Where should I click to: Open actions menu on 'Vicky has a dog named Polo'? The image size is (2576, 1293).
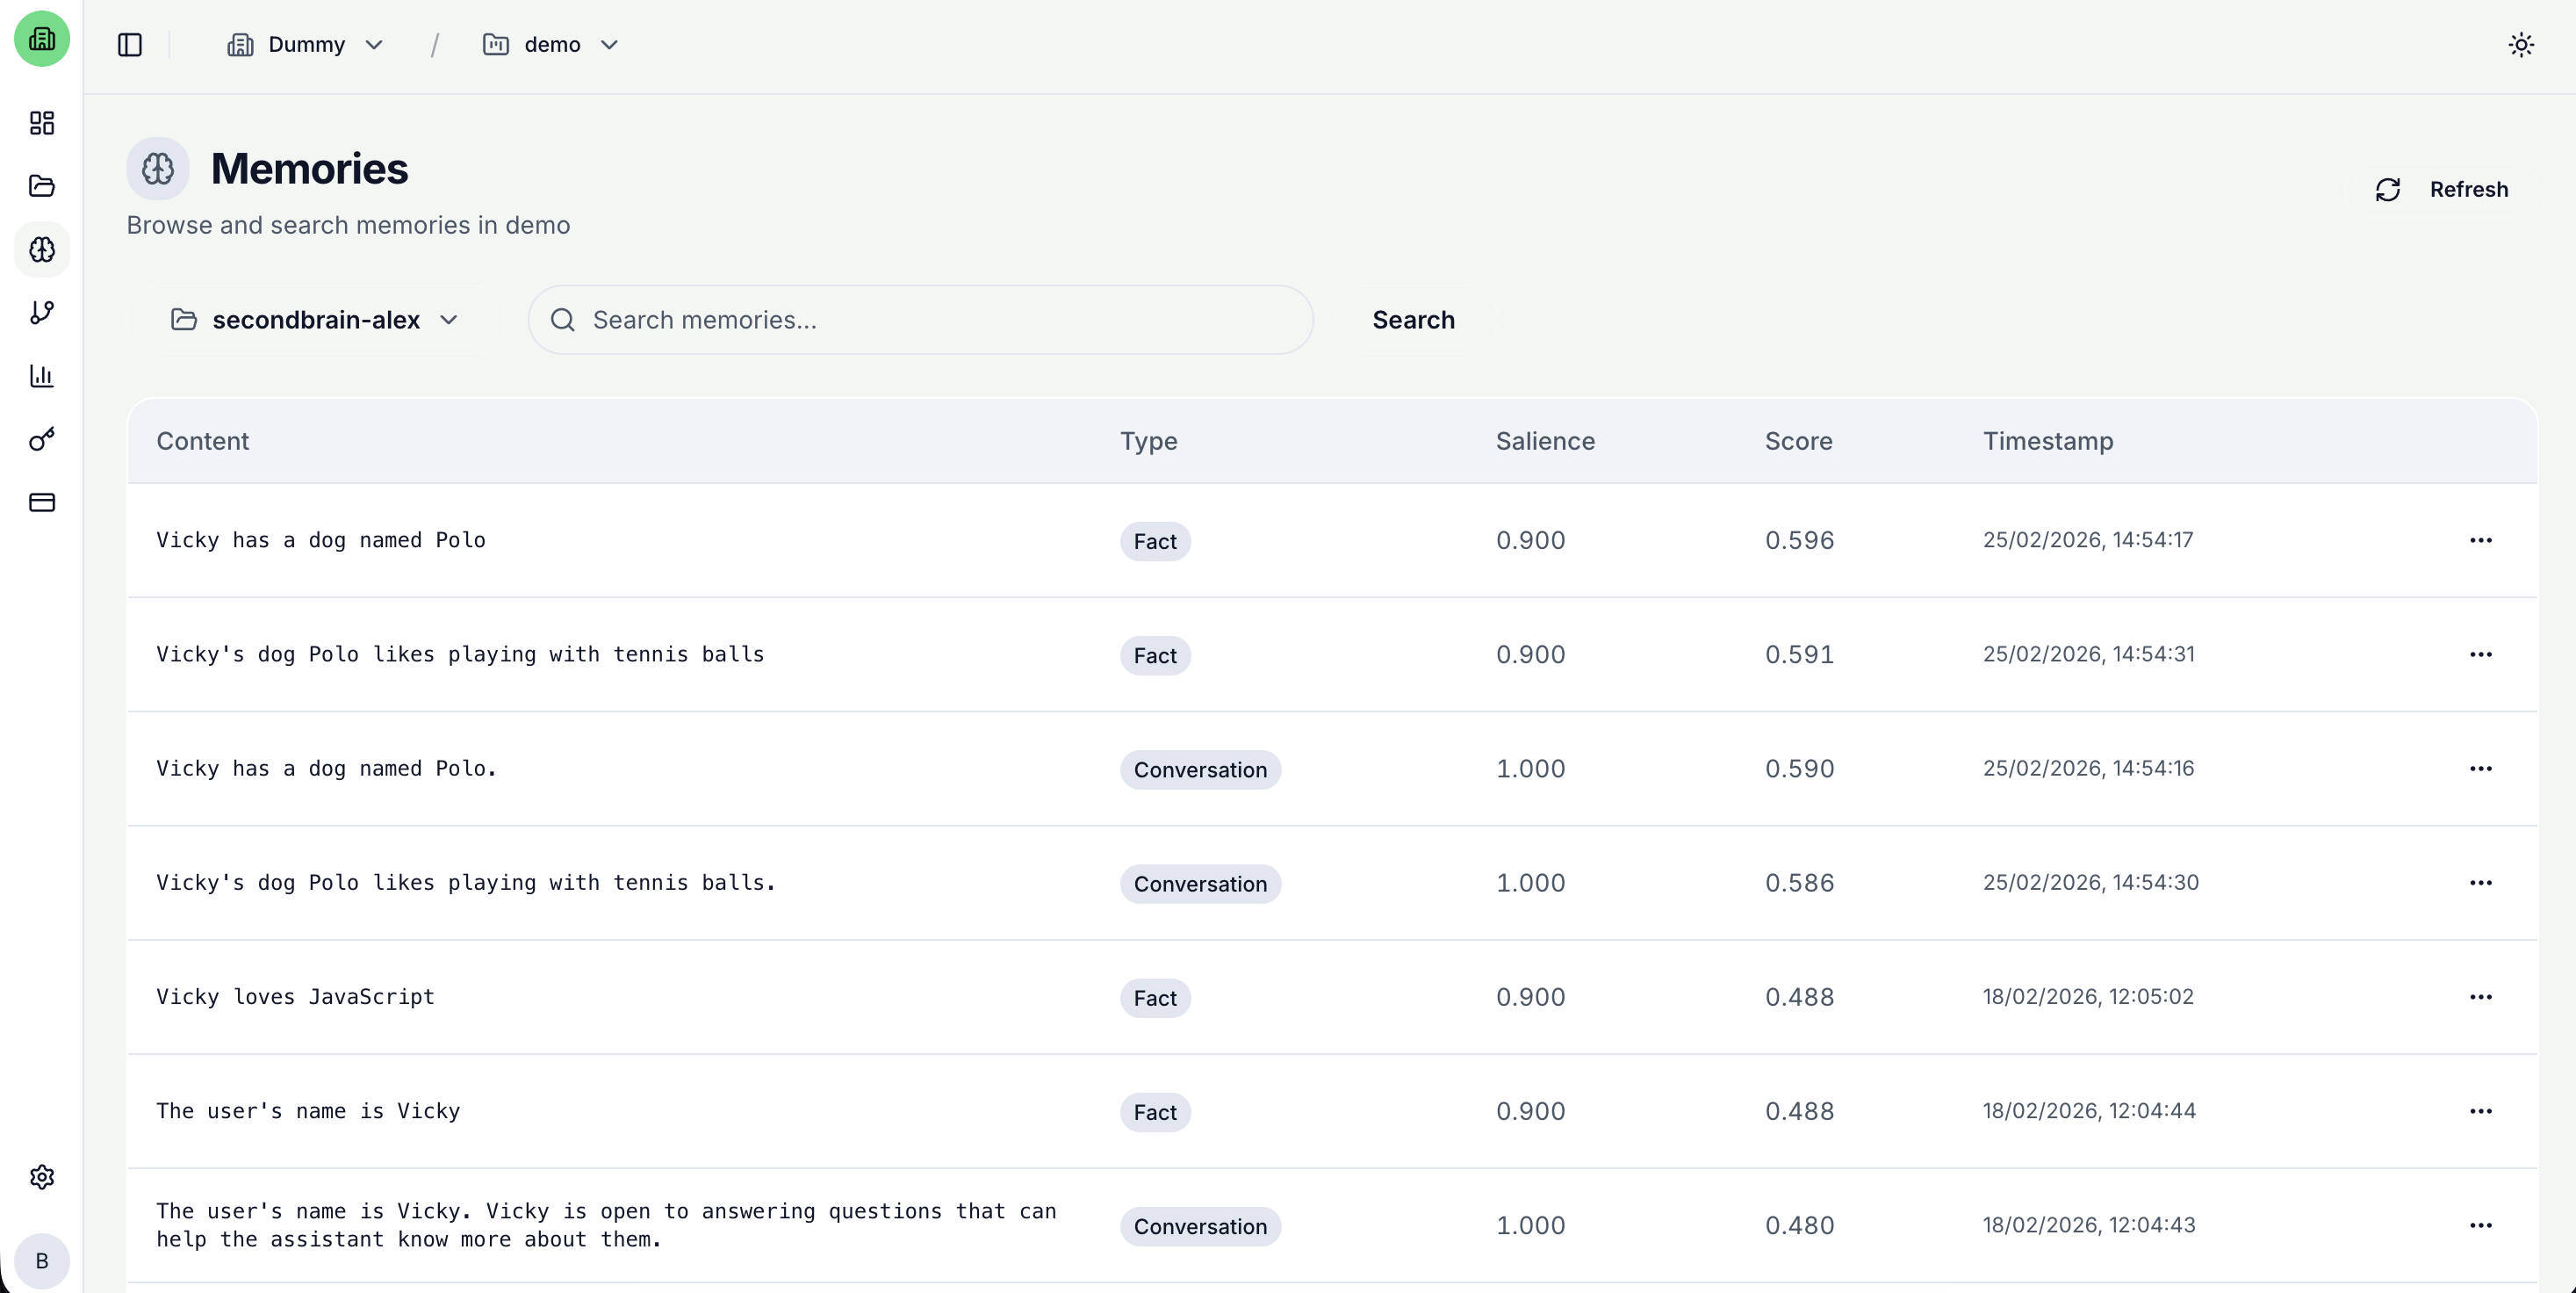2482,539
